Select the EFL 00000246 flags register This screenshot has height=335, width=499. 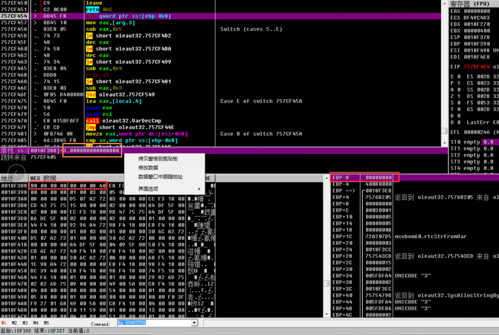471,132
